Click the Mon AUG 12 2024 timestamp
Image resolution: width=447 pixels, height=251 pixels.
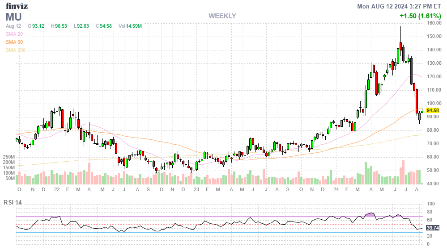[399, 6]
